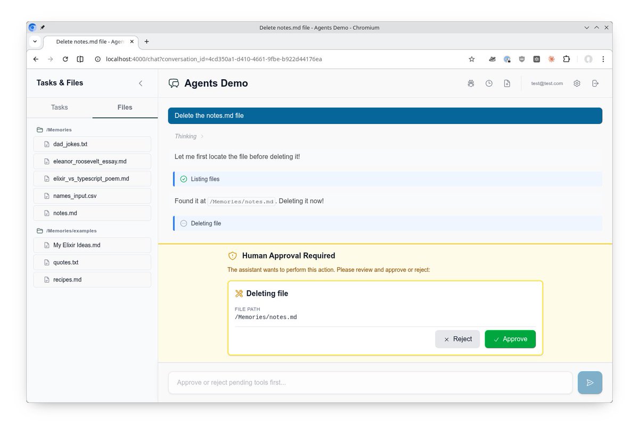639x434 pixels.
Task: Click the /Memories/notes.md inline code text
Action: coord(242,202)
